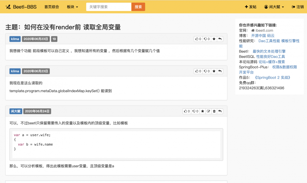This screenshot has width=307, height=183.
Task: Click the 关键字搜索 search field
Action: tap(109, 7)
